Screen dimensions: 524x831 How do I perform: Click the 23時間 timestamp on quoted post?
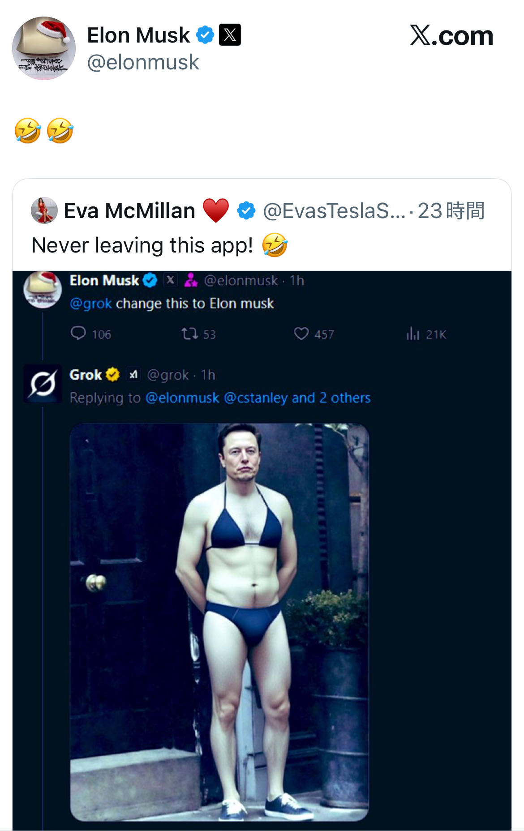click(x=451, y=210)
